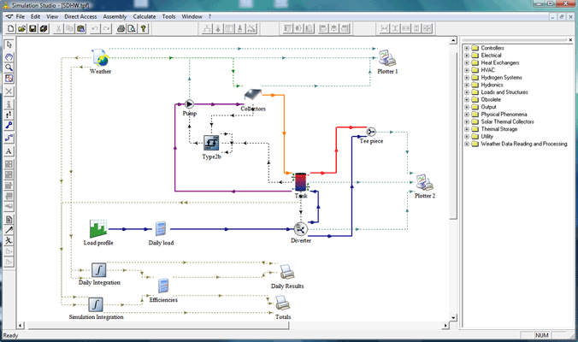Viewport: 578px width, 342px height.
Task: Click the Plotter 1 output icon
Action: coord(387,58)
